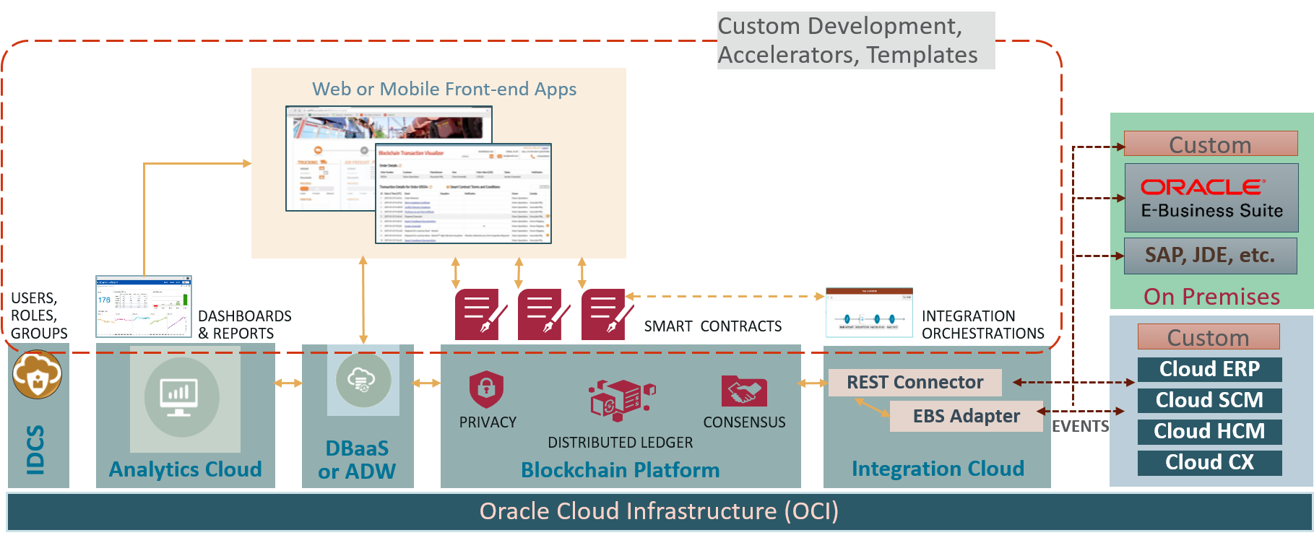1314x543 pixels.
Task: Click the smart contract icon nearest the label
Action: click(x=607, y=314)
